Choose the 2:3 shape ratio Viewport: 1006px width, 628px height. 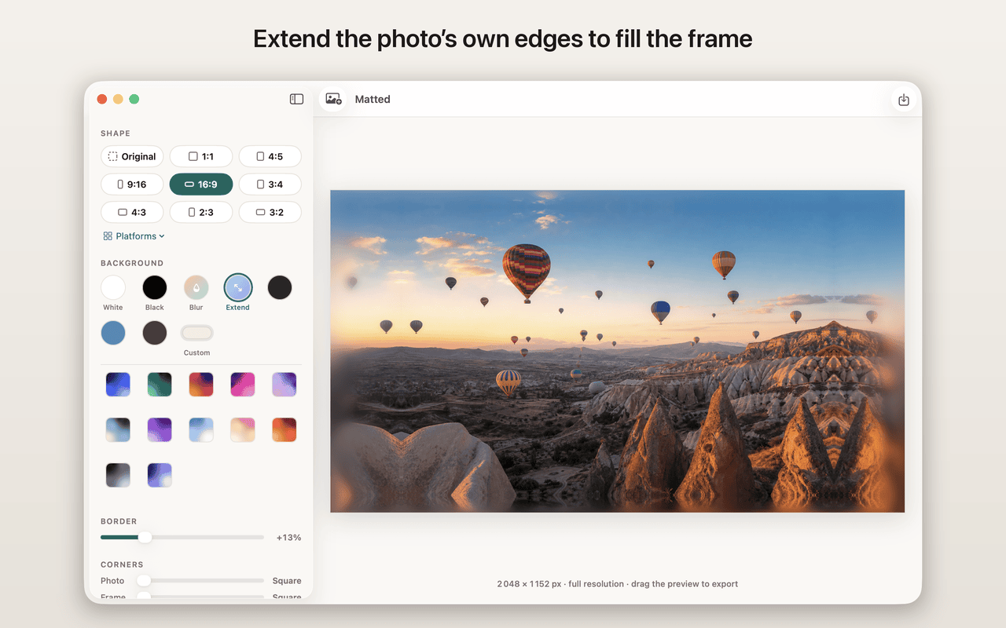(201, 212)
